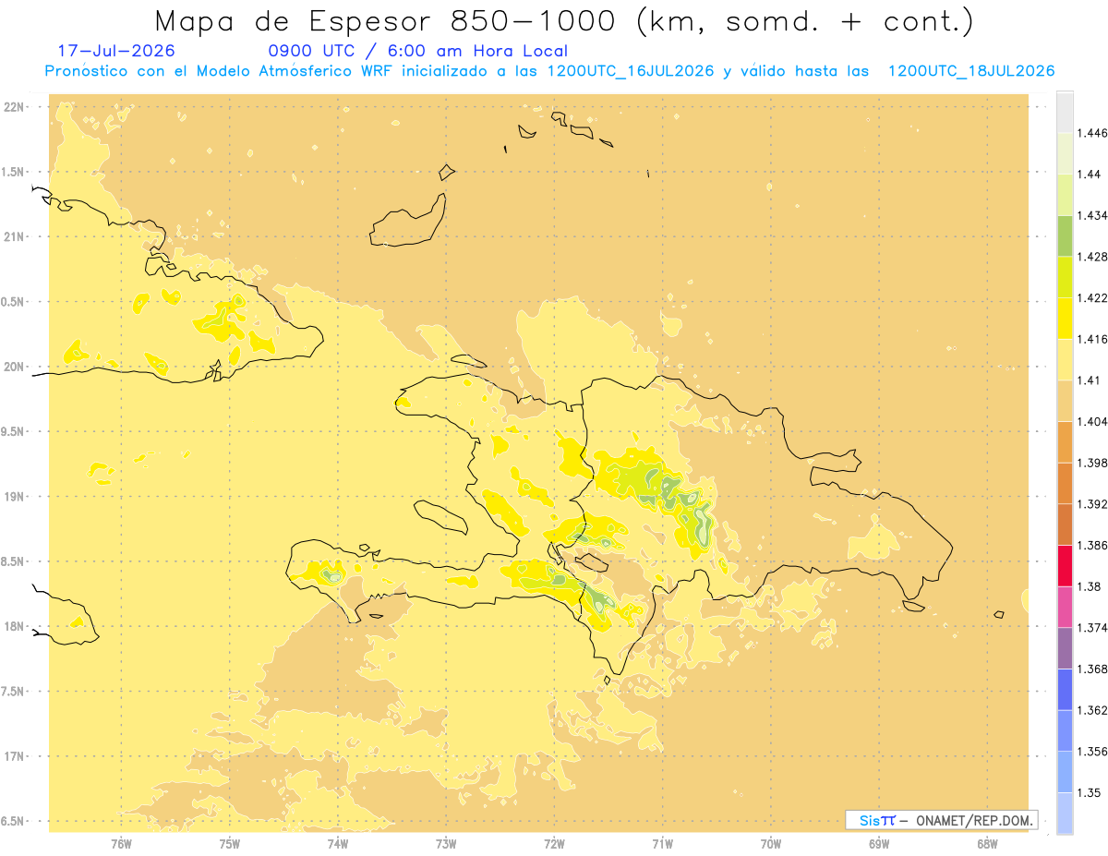1108x856 pixels.
Task: Click the colorbar label "1.374"
Action: pyautogui.click(x=1092, y=628)
